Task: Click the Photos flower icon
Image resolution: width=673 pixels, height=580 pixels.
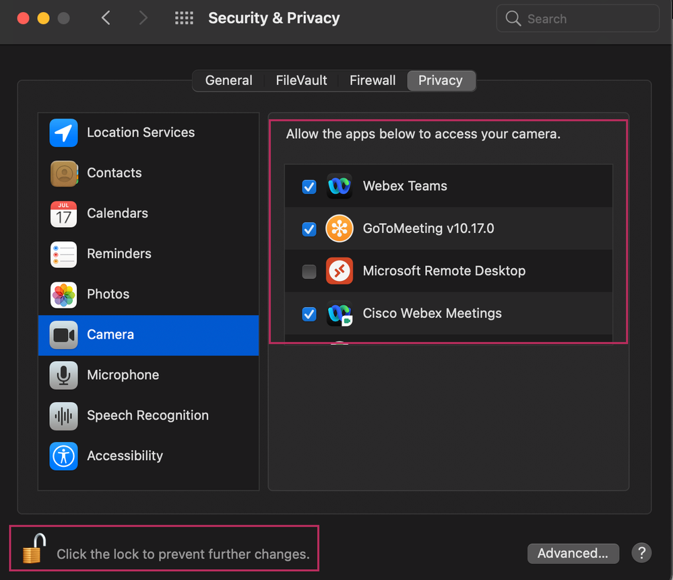Action: coord(63,294)
